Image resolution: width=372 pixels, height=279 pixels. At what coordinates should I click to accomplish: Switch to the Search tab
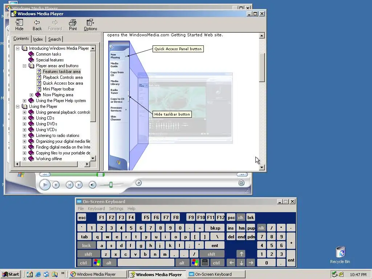[54, 39]
